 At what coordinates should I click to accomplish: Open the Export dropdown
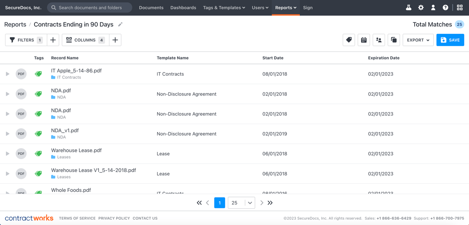click(x=418, y=40)
